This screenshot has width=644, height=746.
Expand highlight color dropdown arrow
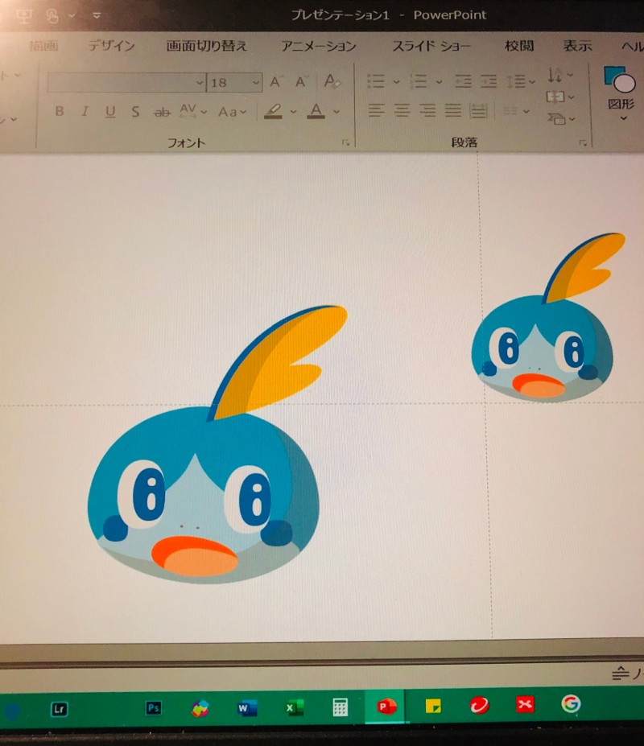pyautogui.click(x=293, y=112)
